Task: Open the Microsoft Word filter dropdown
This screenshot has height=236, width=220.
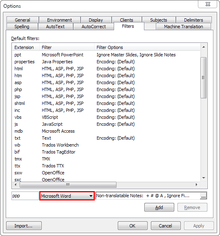Action: [x=67, y=196]
